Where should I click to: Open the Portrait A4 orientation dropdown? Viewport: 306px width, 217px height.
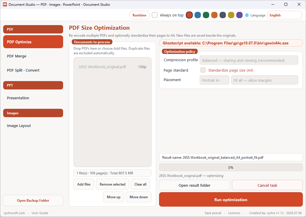point(214,80)
